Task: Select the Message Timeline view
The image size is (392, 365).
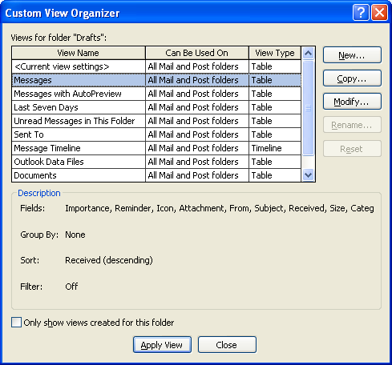Action: (156, 148)
